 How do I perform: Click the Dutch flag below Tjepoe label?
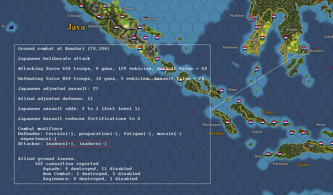pos(122,17)
